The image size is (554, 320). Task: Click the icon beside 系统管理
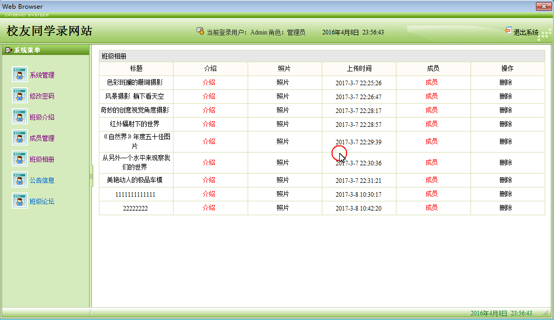coord(20,74)
